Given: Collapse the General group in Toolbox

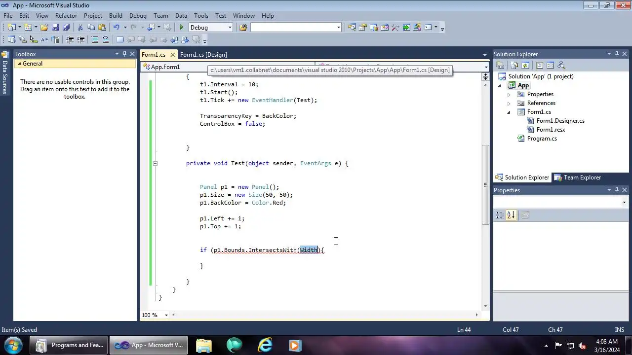Looking at the screenshot, I should 19,64.
